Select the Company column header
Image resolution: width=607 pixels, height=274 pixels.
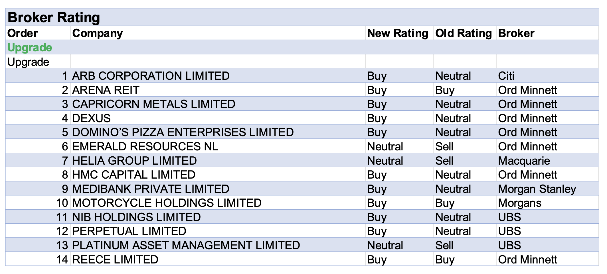pyautogui.click(x=97, y=33)
